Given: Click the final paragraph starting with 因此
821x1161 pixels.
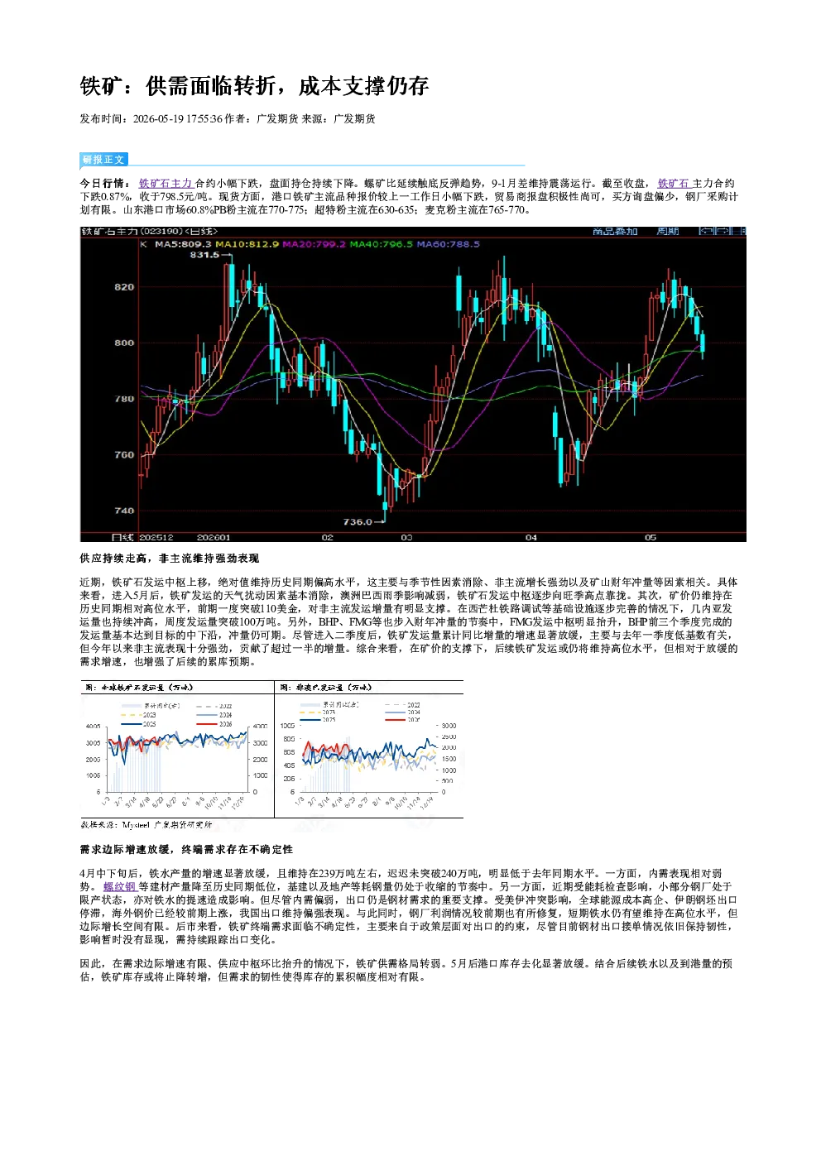Looking at the screenshot, I should click(406, 971).
